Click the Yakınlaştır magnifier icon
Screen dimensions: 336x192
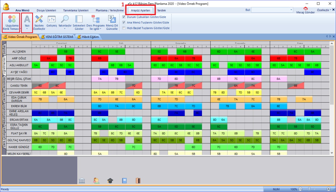click(65, 19)
